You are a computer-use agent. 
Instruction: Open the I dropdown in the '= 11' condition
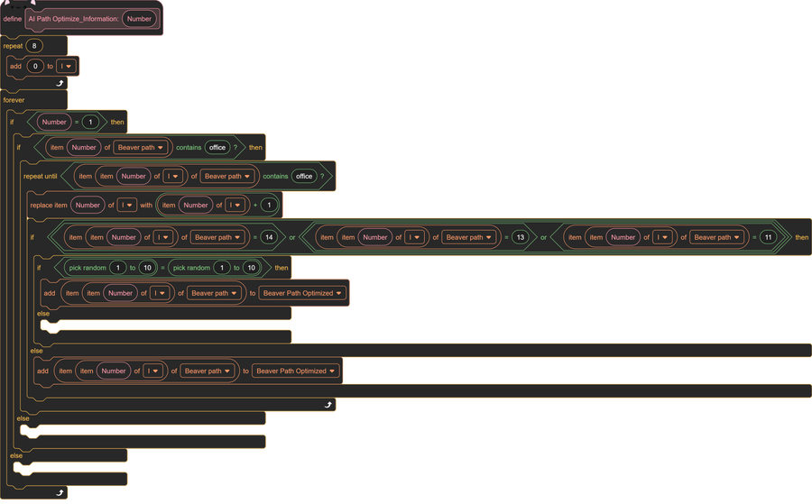[x=662, y=237]
